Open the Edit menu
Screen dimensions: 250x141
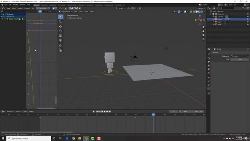coord(10,5)
